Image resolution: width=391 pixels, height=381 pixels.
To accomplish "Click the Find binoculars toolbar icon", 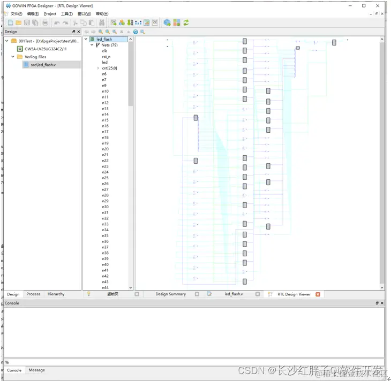I will click(x=102, y=23).
